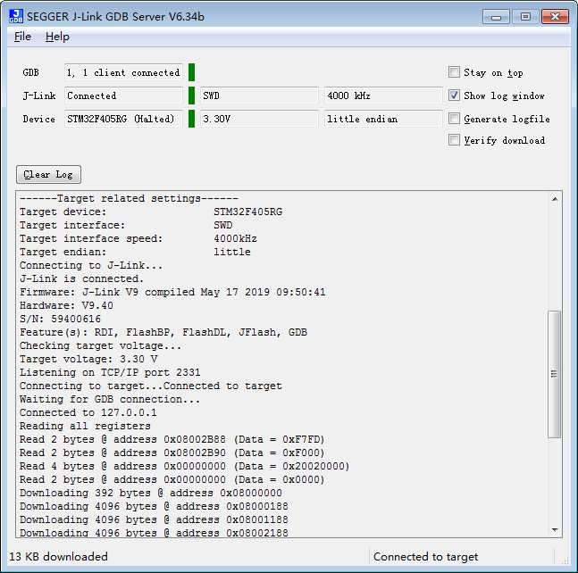Screen dimensions: 578x573
Task: Open the File menu
Action: 22,37
